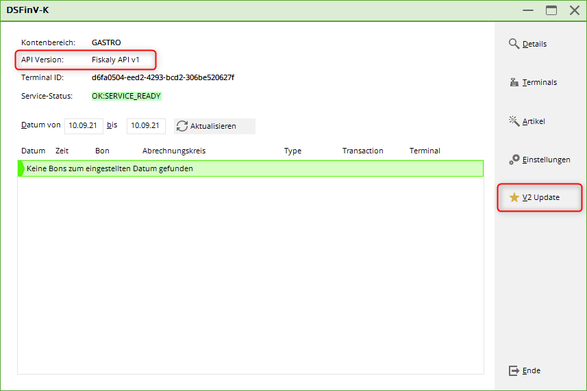Select the 'Keine Bons zum eingestellten Datum gefunden' row

(251, 168)
